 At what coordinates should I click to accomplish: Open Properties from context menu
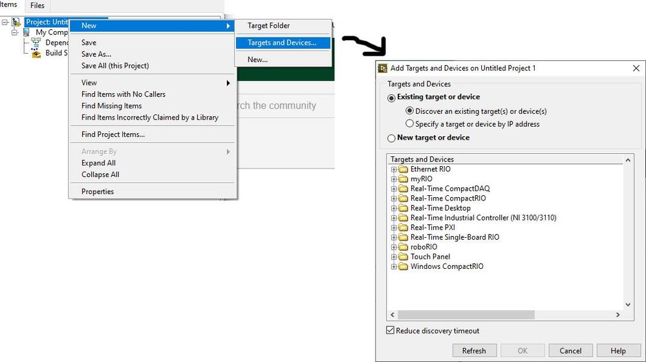[x=153, y=191]
